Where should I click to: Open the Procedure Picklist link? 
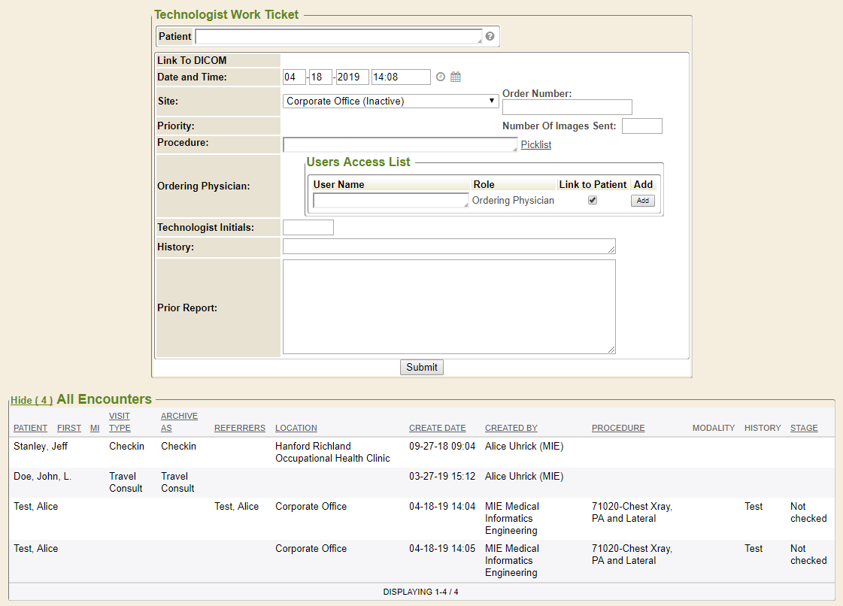535,144
